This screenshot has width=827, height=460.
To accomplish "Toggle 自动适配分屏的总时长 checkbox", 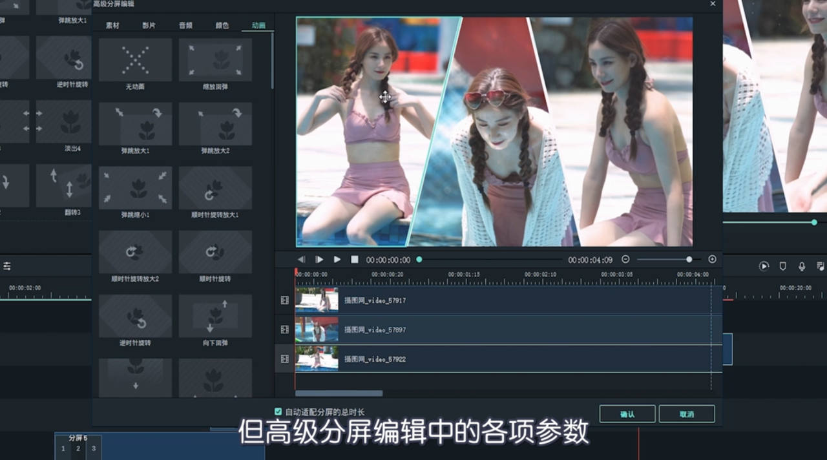I will click(x=278, y=412).
